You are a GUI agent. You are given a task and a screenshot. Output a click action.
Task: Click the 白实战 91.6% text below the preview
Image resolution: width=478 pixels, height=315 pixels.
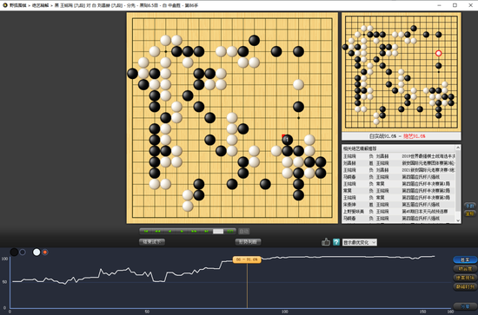tap(383, 136)
